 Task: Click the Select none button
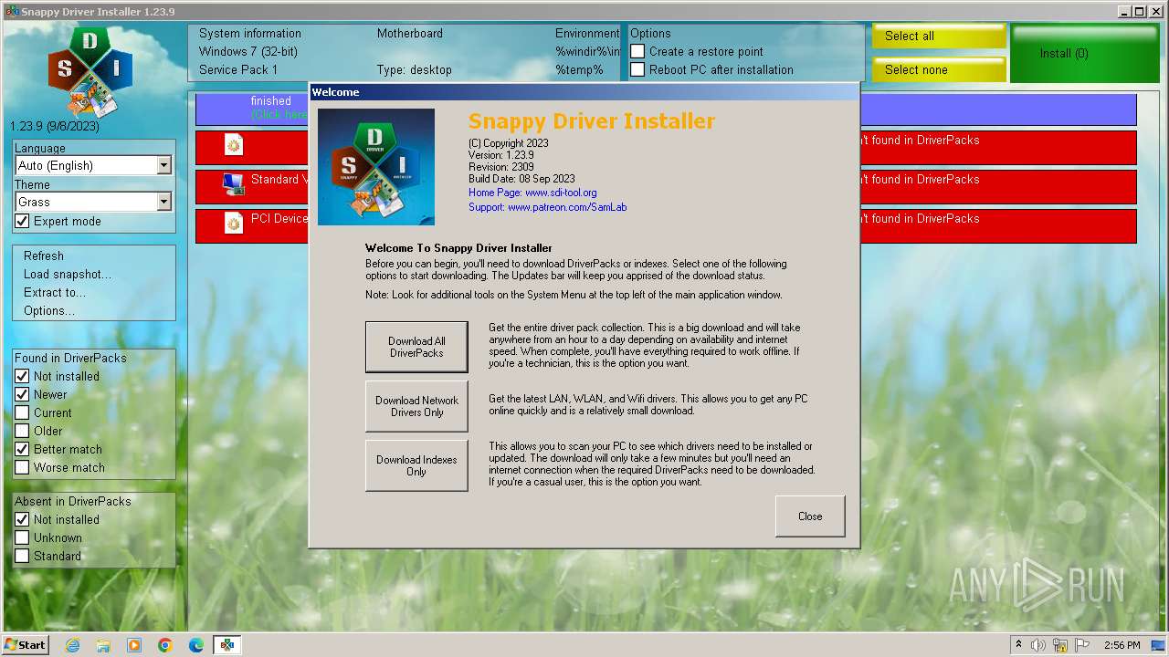point(938,69)
